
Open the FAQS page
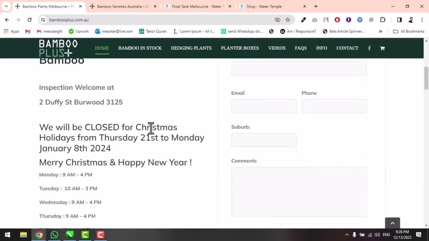300,48
